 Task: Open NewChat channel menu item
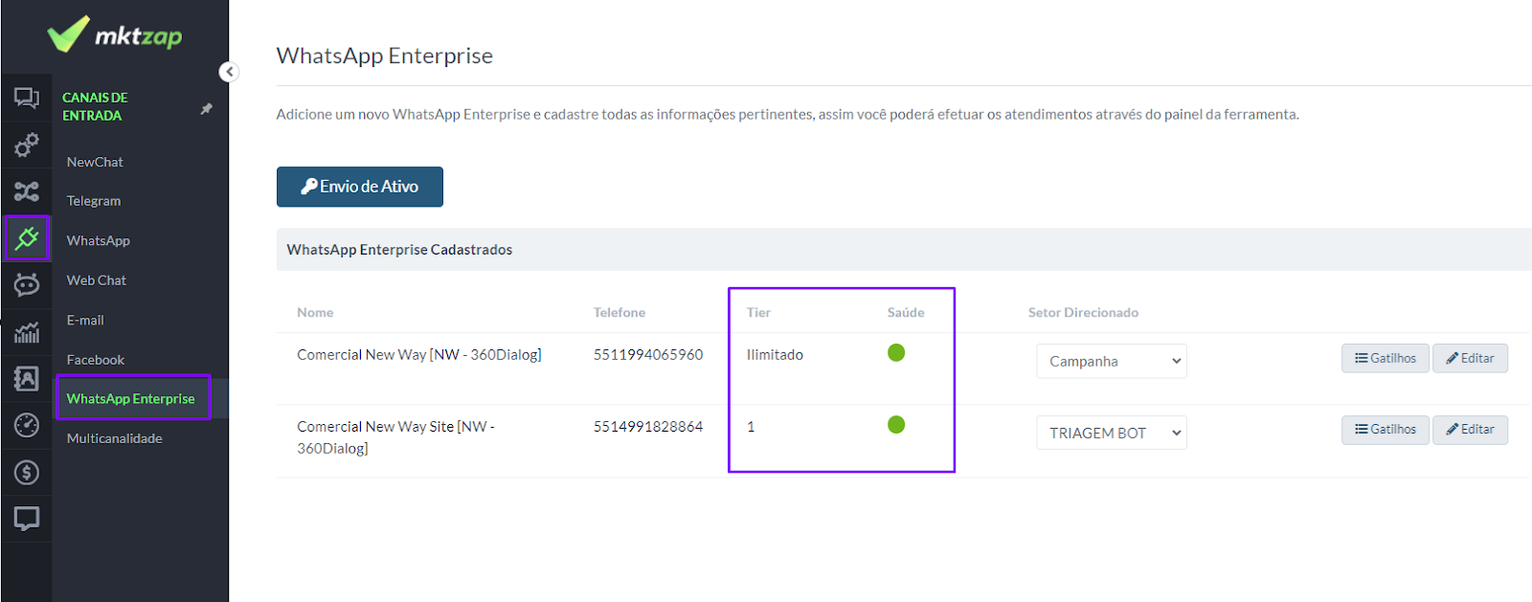[x=95, y=162]
